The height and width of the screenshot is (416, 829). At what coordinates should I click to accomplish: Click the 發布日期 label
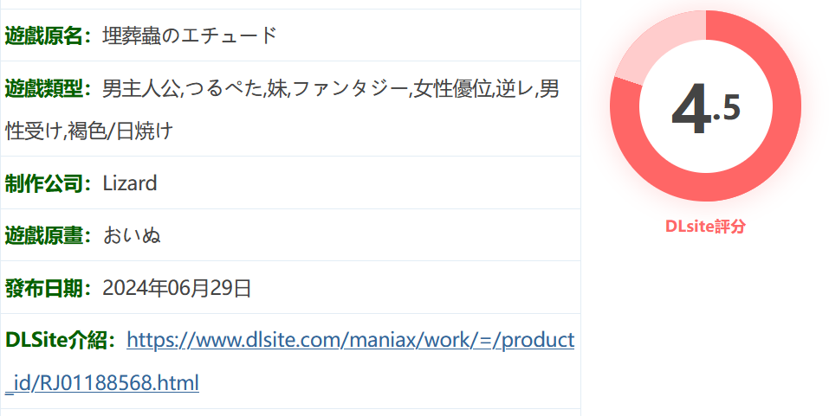tap(44, 288)
